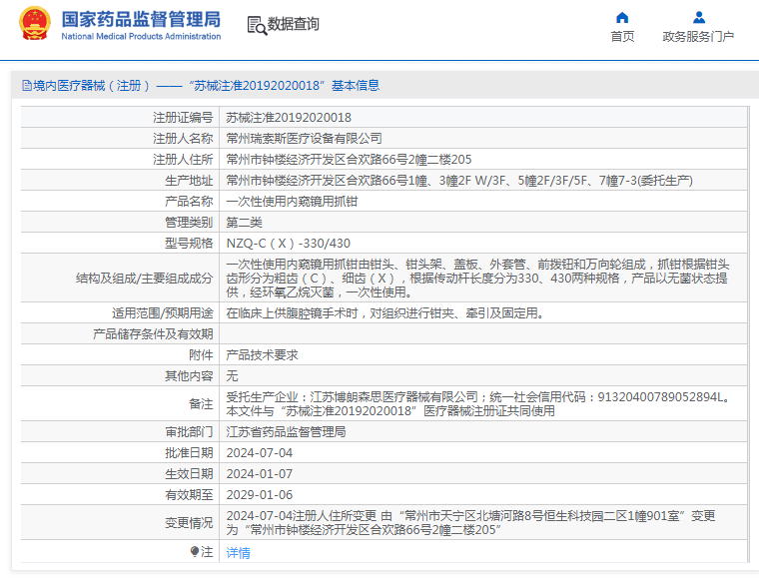759x579 pixels.
Task: Click the bulb icon beside 注
Action: coord(195,551)
